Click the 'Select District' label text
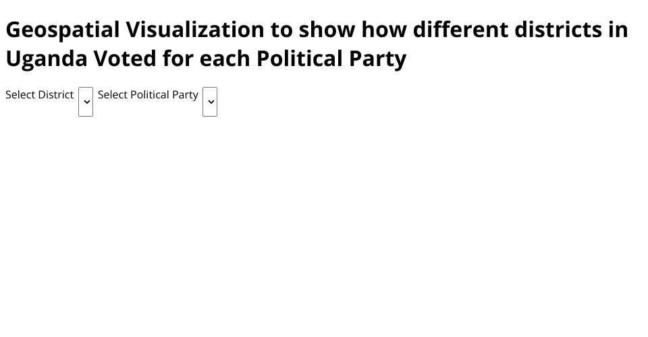This screenshot has width=648, height=337. pos(39,95)
